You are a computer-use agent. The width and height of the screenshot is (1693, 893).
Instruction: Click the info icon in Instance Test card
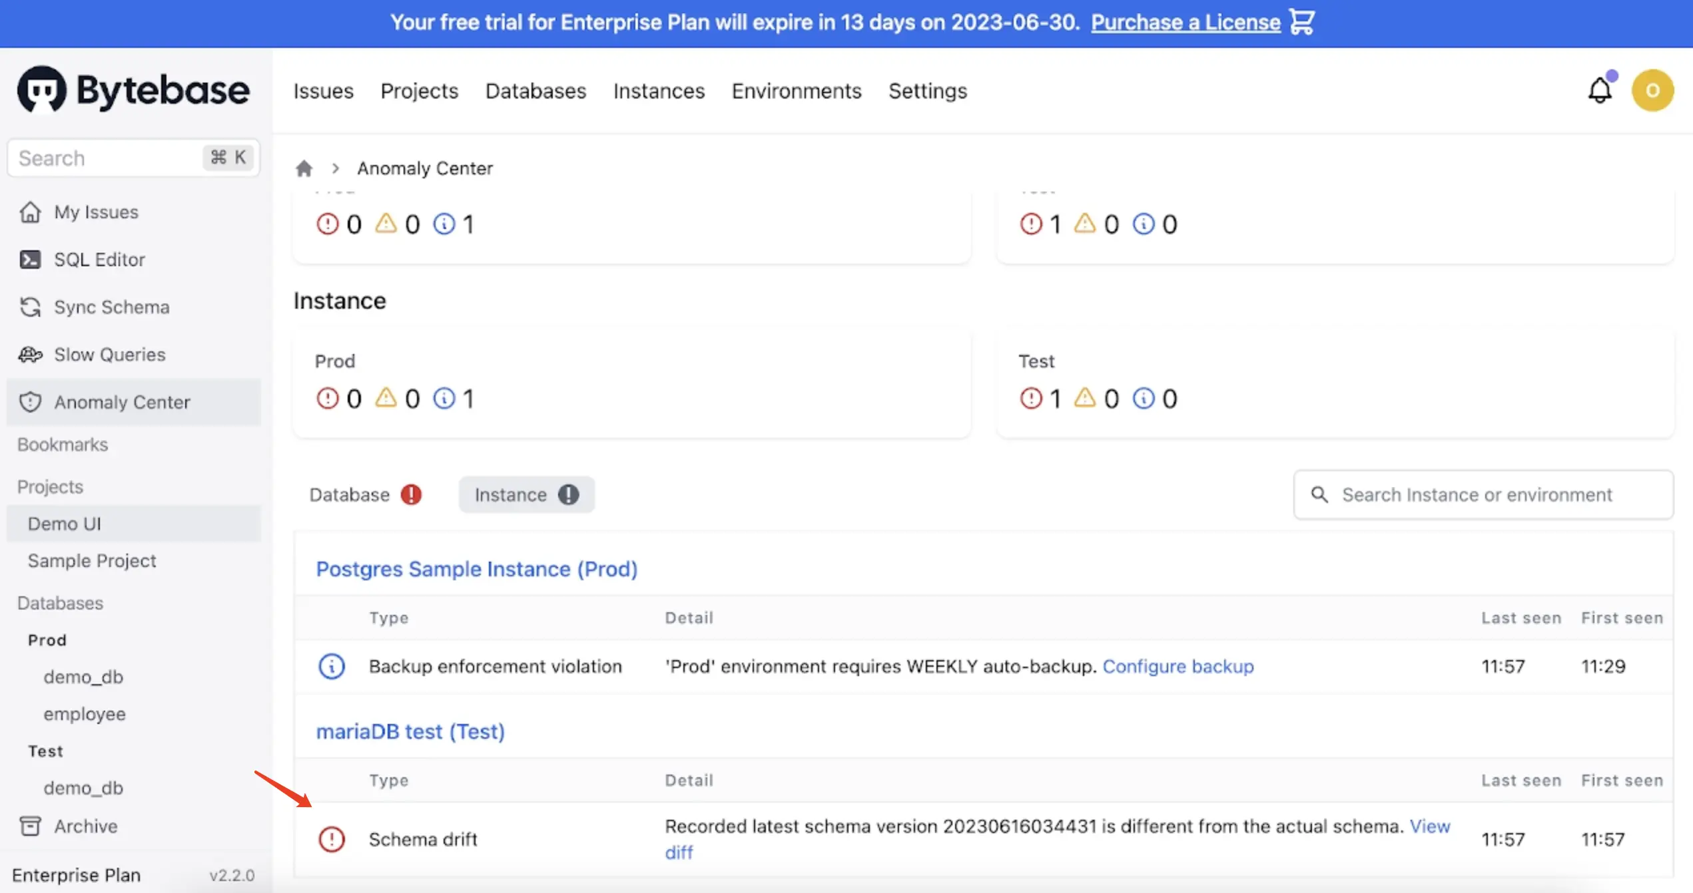coord(1144,398)
